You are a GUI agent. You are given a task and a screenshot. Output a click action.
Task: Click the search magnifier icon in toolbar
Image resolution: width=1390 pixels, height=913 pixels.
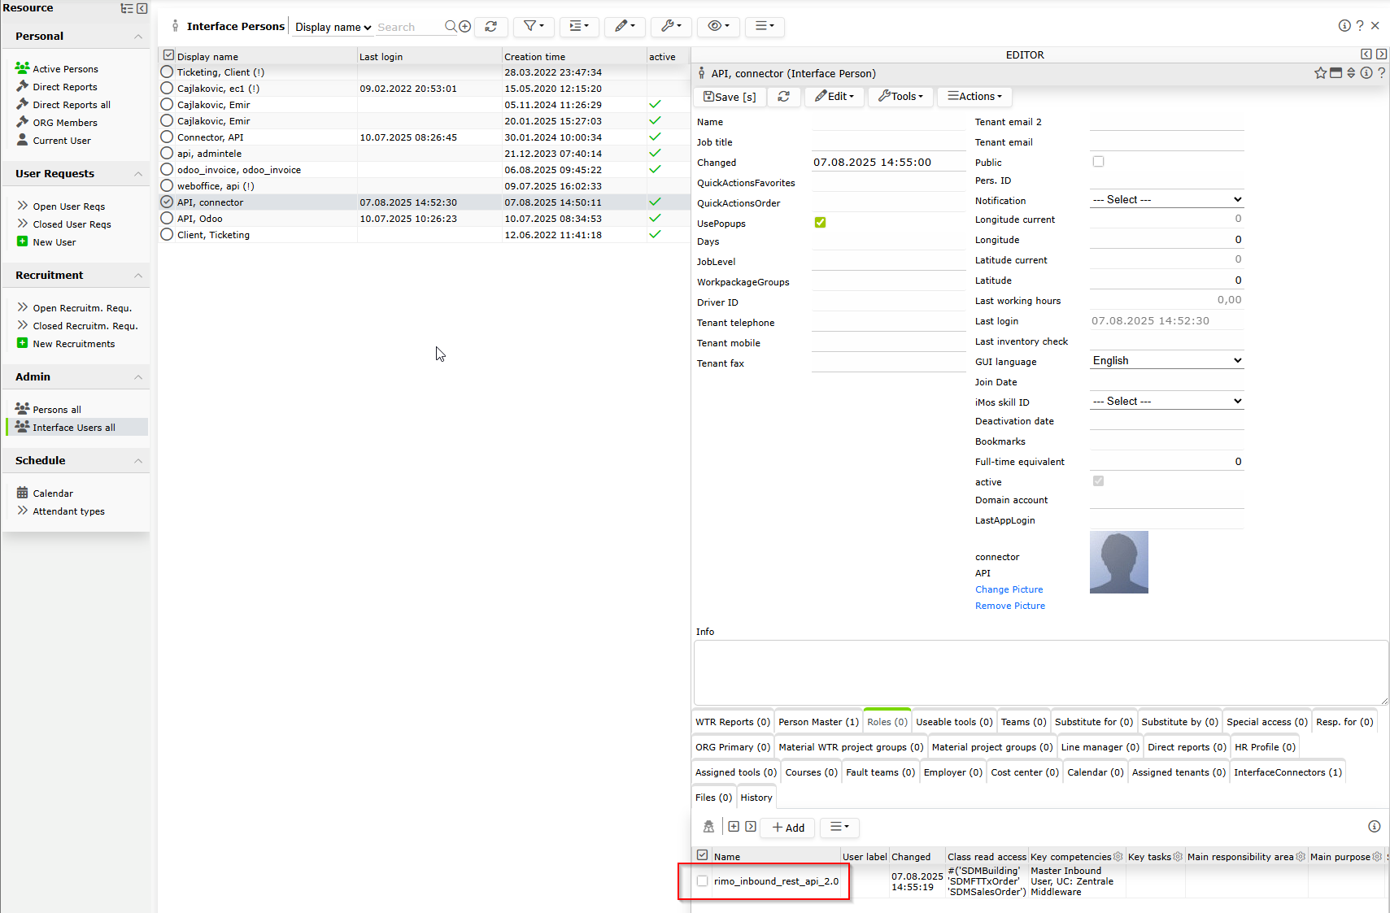[x=451, y=26]
